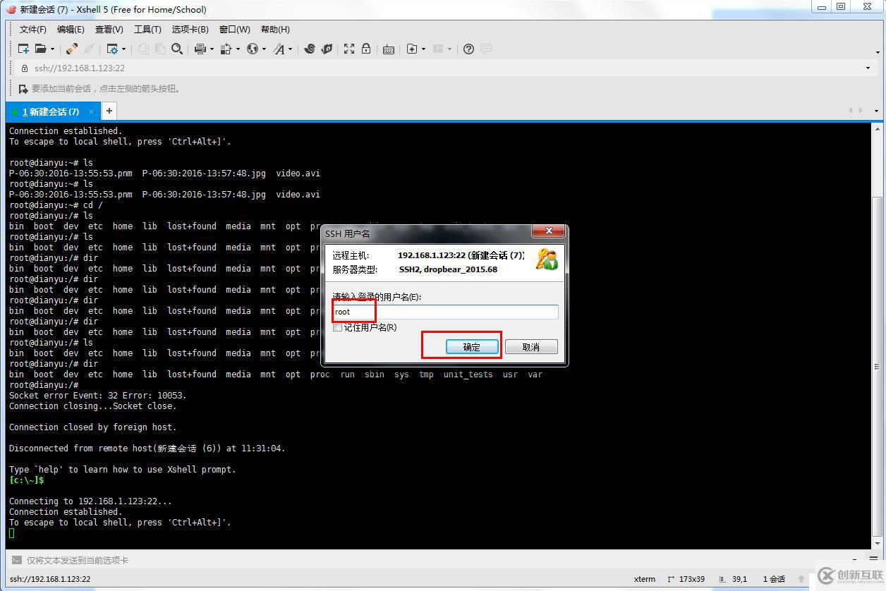Open the 帮助(H) menu
The image size is (886, 591).
275,30
